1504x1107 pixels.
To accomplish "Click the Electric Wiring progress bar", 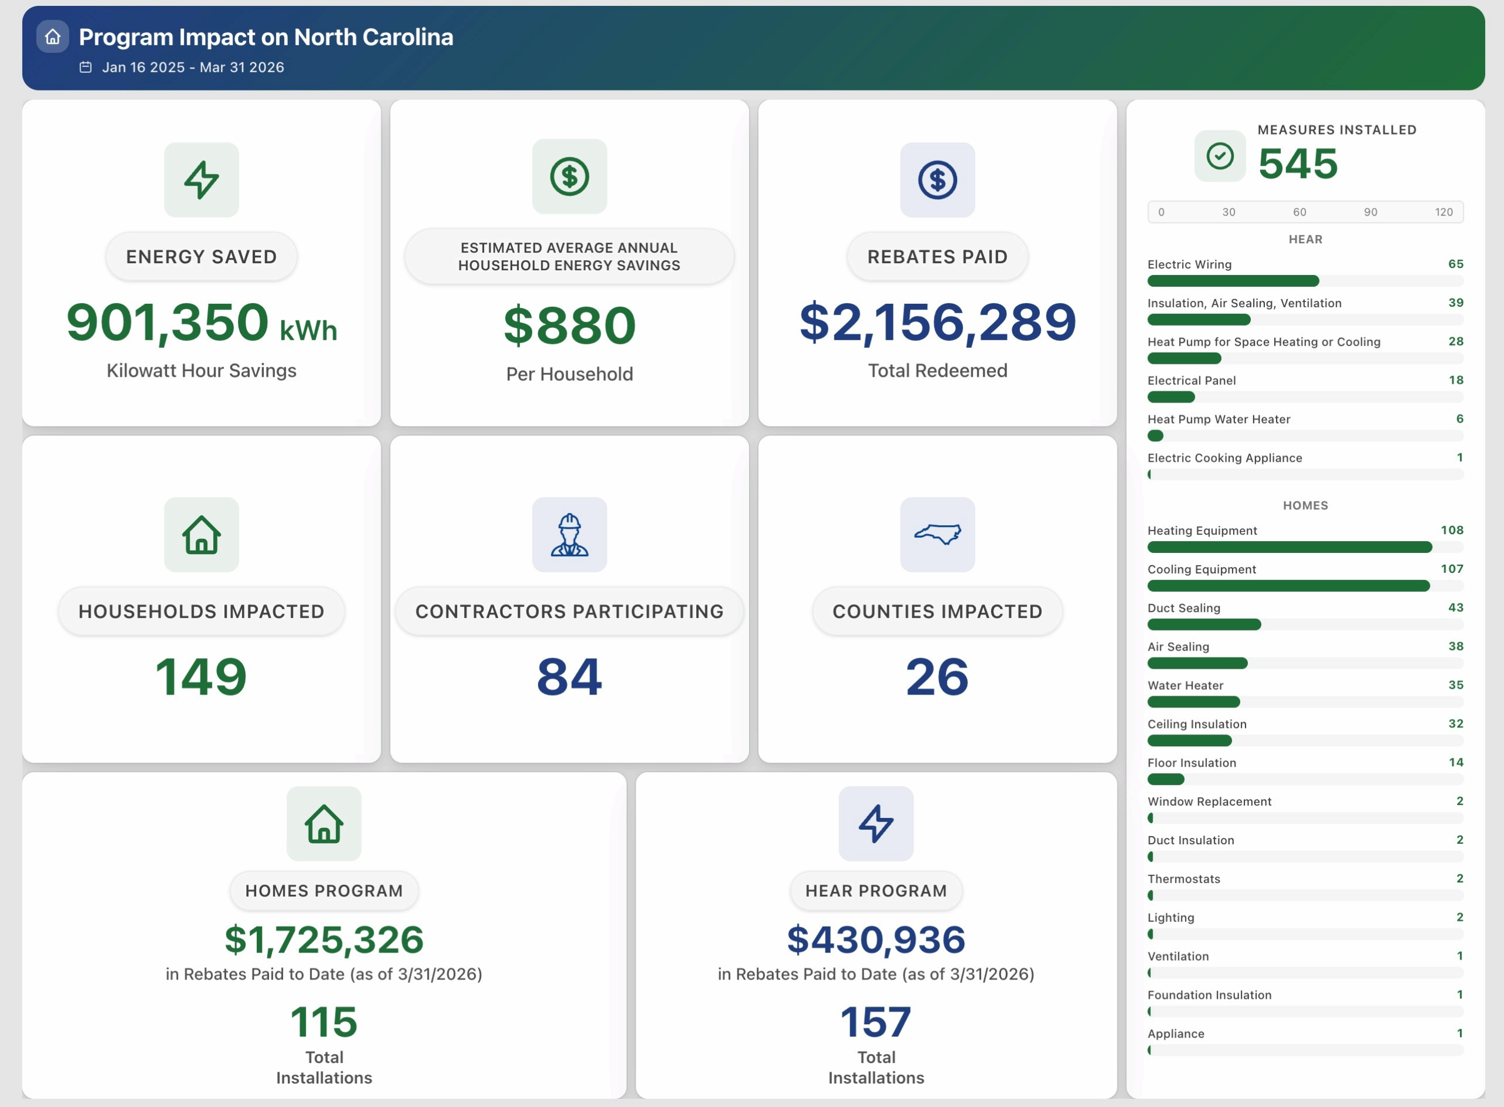I will [1305, 281].
